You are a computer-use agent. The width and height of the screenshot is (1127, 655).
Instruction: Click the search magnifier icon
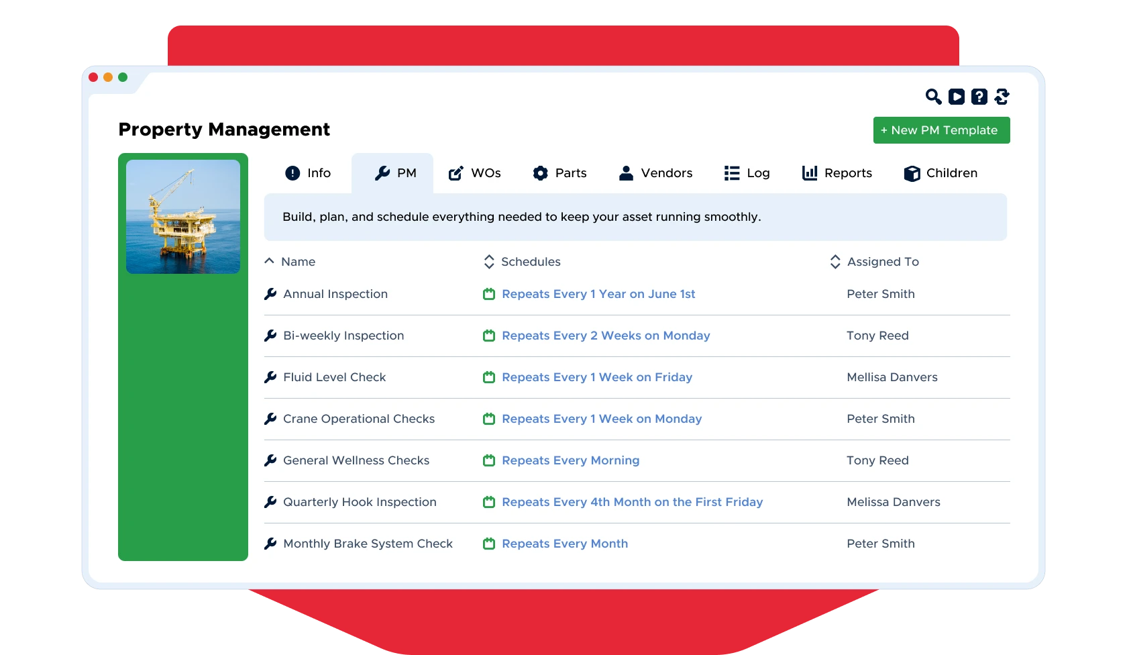tap(933, 97)
